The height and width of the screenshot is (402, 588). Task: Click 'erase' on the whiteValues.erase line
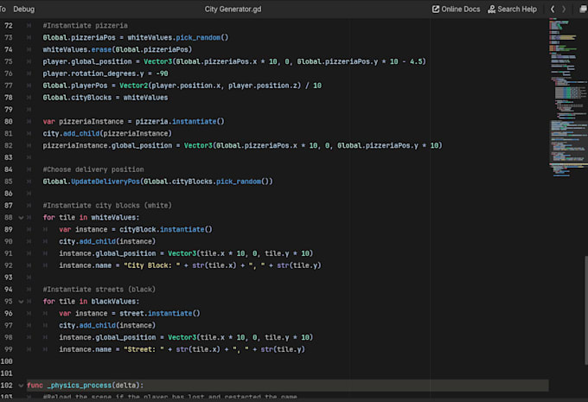tap(101, 49)
